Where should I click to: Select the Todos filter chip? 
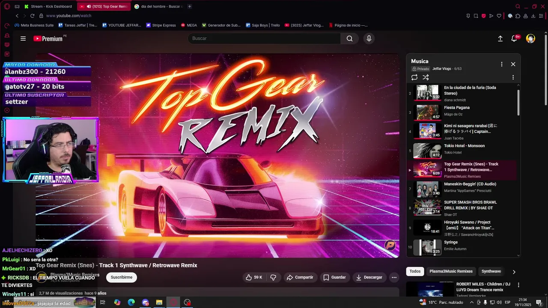click(x=415, y=271)
